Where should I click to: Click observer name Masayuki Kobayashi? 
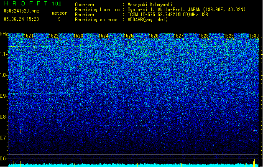(150, 5)
